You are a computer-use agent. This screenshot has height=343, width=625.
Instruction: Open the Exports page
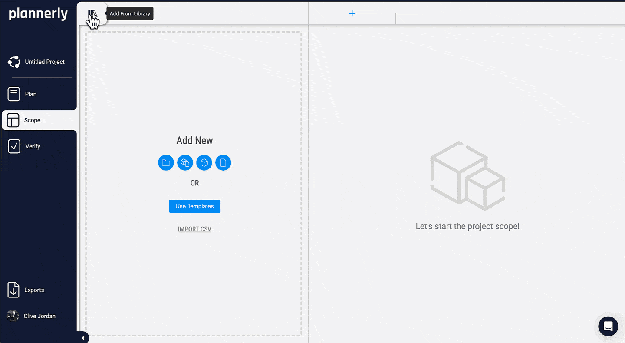34,290
